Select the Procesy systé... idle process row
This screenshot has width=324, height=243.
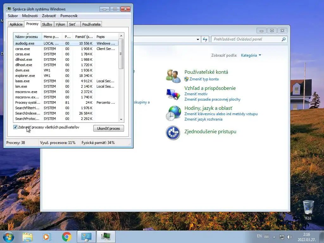(x=66, y=103)
